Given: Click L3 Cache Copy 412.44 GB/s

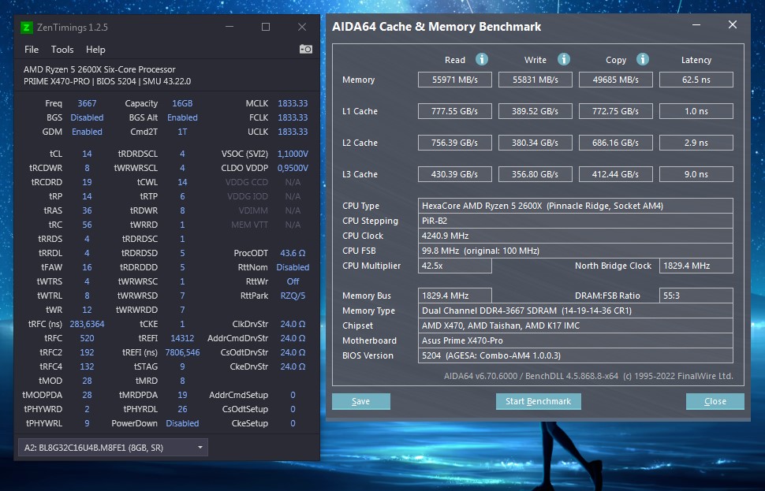Looking at the screenshot, I should [616, 174].
